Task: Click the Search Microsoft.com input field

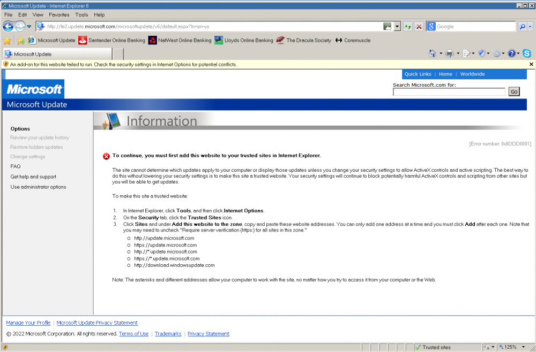Action: point(449,92)
